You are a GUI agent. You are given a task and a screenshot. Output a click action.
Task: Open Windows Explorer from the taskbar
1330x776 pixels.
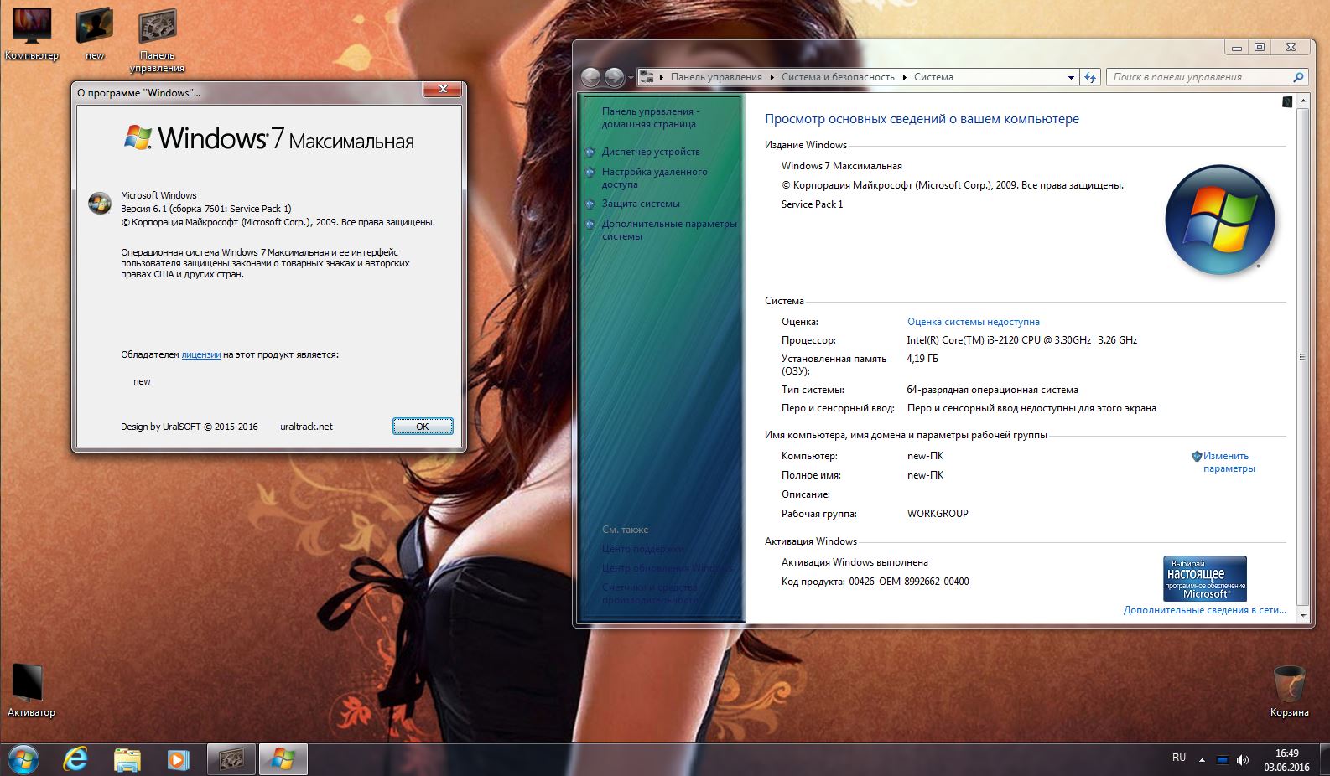(127, 759)
